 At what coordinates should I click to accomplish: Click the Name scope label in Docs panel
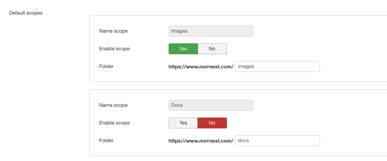point(113,105)
